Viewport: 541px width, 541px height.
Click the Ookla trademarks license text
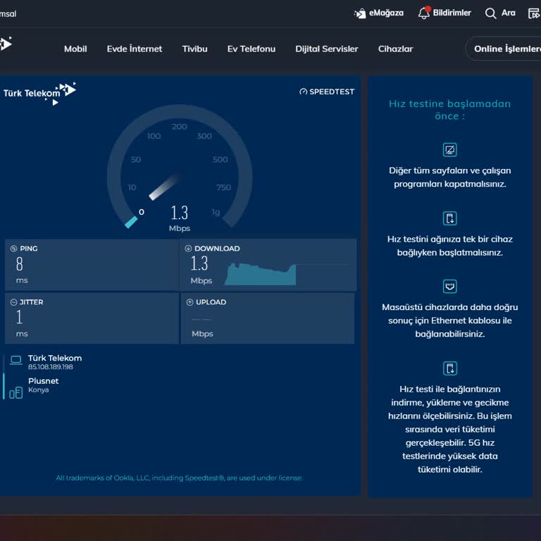[180, 478]
